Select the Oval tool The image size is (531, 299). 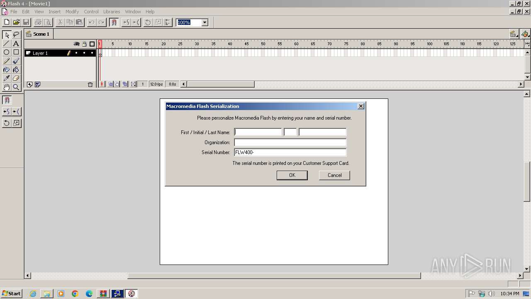[x=7, y=52]
